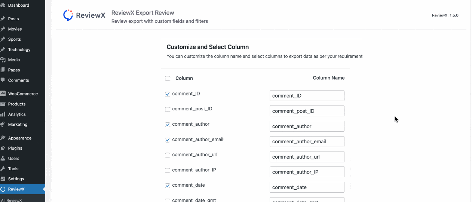472x202 pixels.
Task: Click the Comments speech bubble icon
Action: [x=3, y=80]
